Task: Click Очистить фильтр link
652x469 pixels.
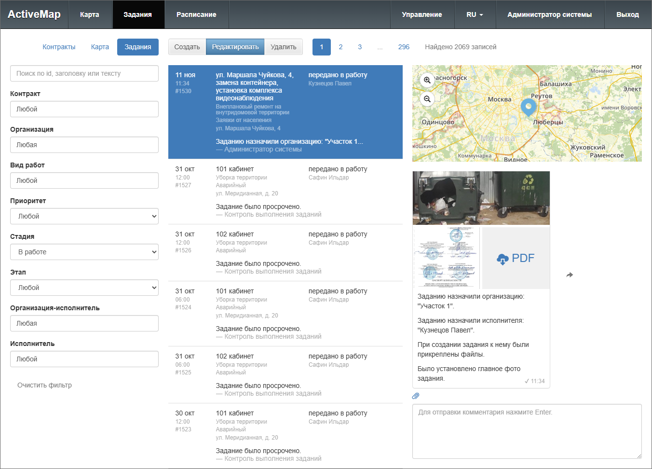Action: 44,385
